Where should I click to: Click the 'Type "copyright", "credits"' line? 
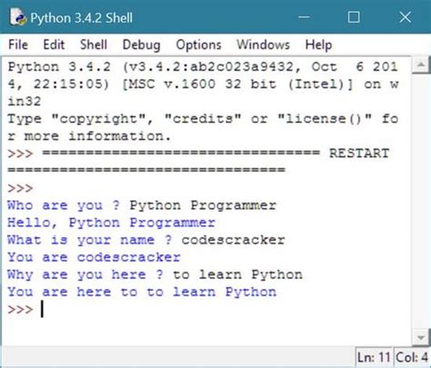point(203,118)
